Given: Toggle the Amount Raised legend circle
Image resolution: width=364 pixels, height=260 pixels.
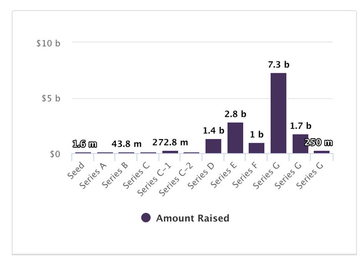Looking at the screenshot, I should tap(146, 218).
